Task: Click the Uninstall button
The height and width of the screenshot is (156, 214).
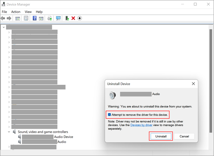Action: coord(161,136)
